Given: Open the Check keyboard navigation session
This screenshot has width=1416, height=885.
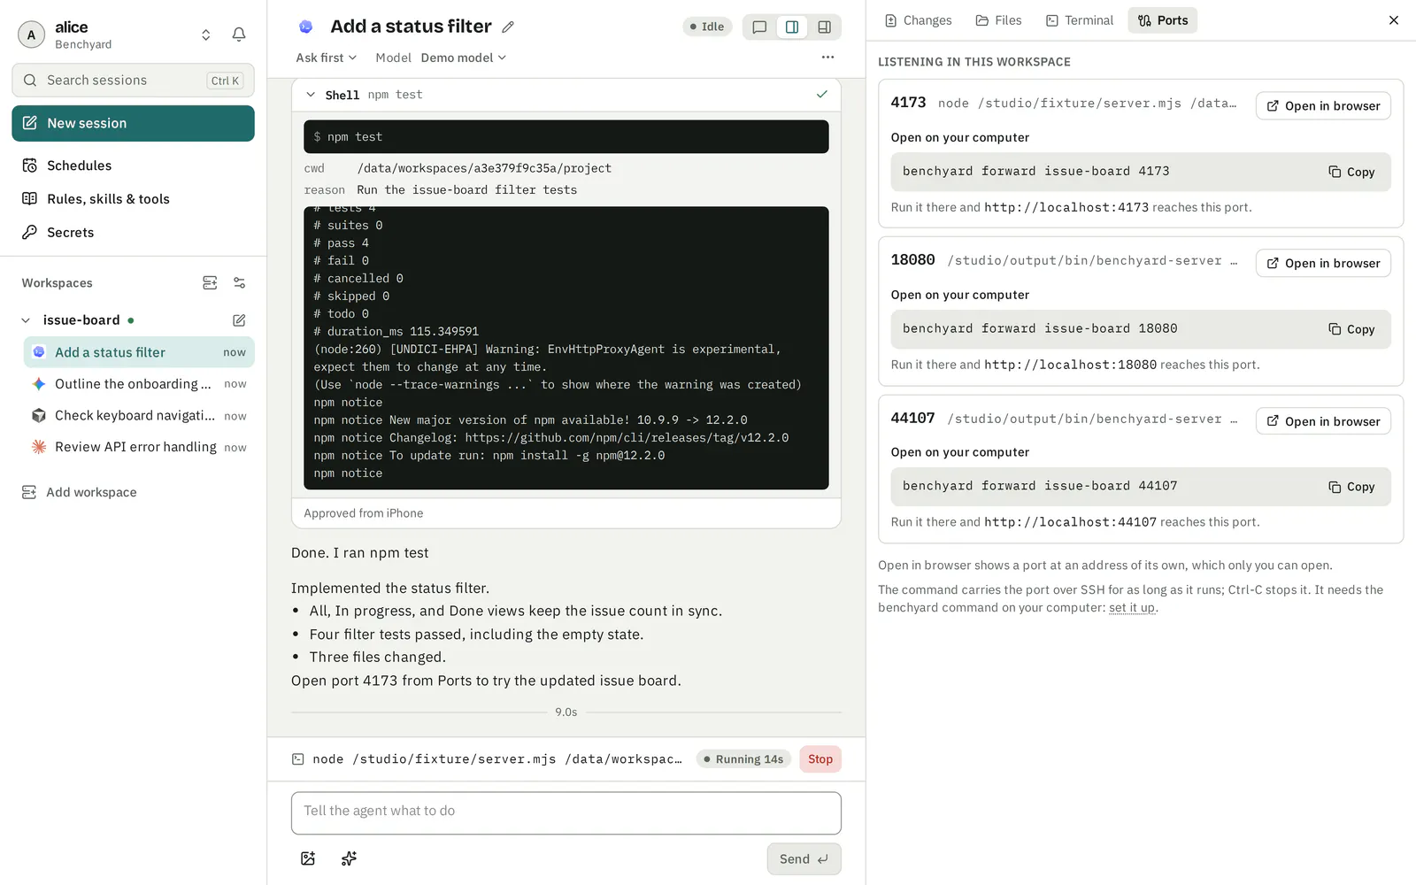Looking at the screenshot, I should pyautogui.click(x=139, y=416).
